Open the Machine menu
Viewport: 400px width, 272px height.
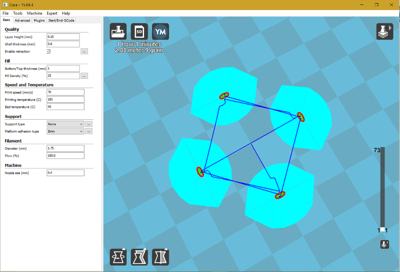[34, 13]
